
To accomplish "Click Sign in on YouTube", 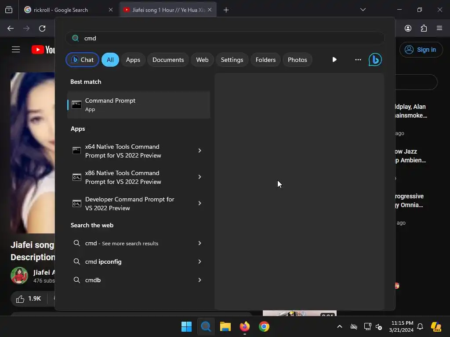I will (x=421, y=50).
